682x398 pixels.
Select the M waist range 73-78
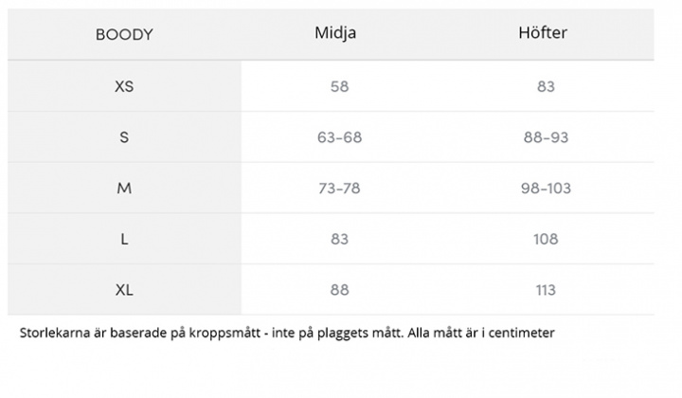click(339, 188)
